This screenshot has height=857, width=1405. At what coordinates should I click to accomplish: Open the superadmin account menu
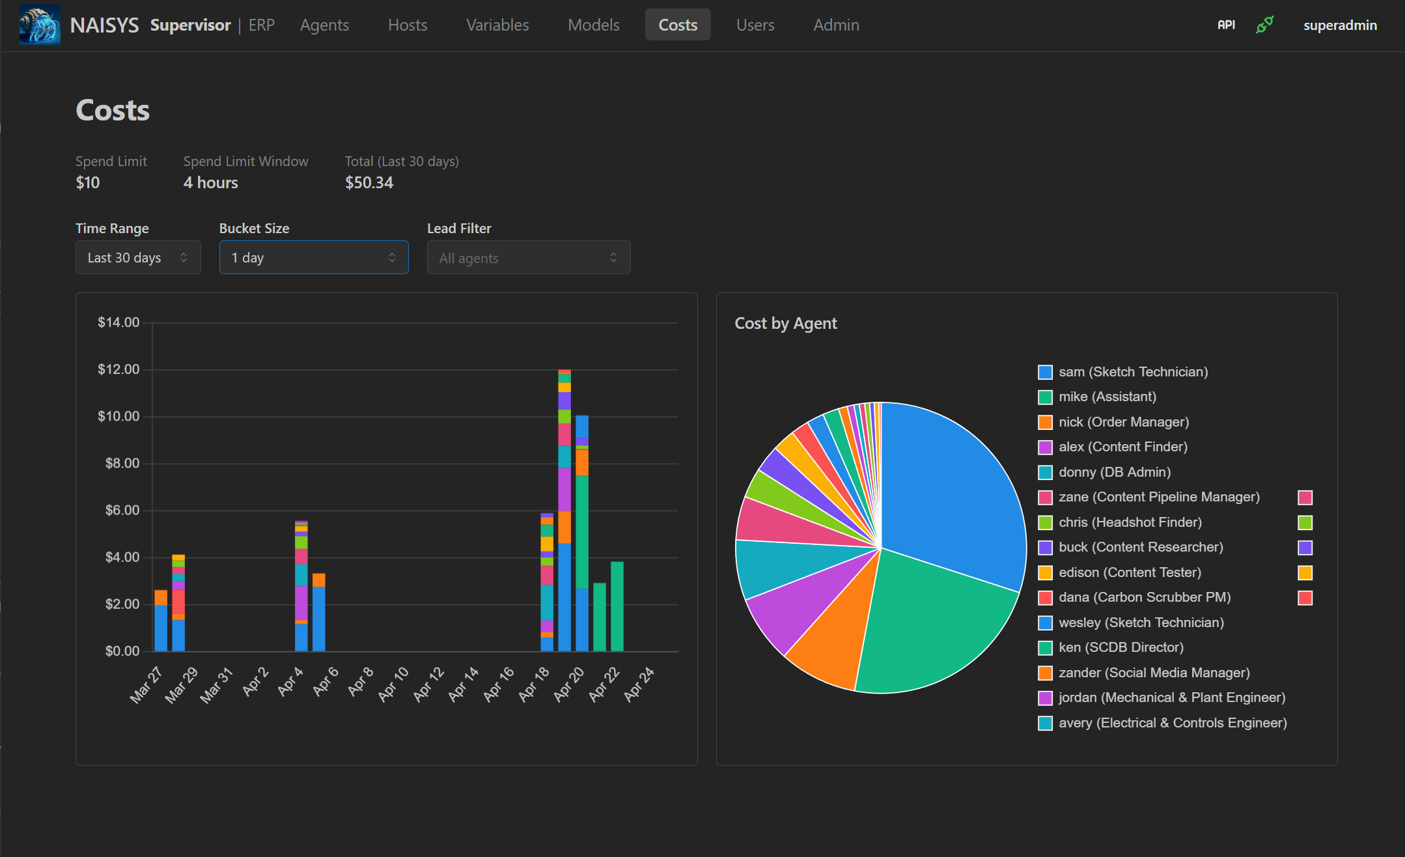coord(1340,25)
